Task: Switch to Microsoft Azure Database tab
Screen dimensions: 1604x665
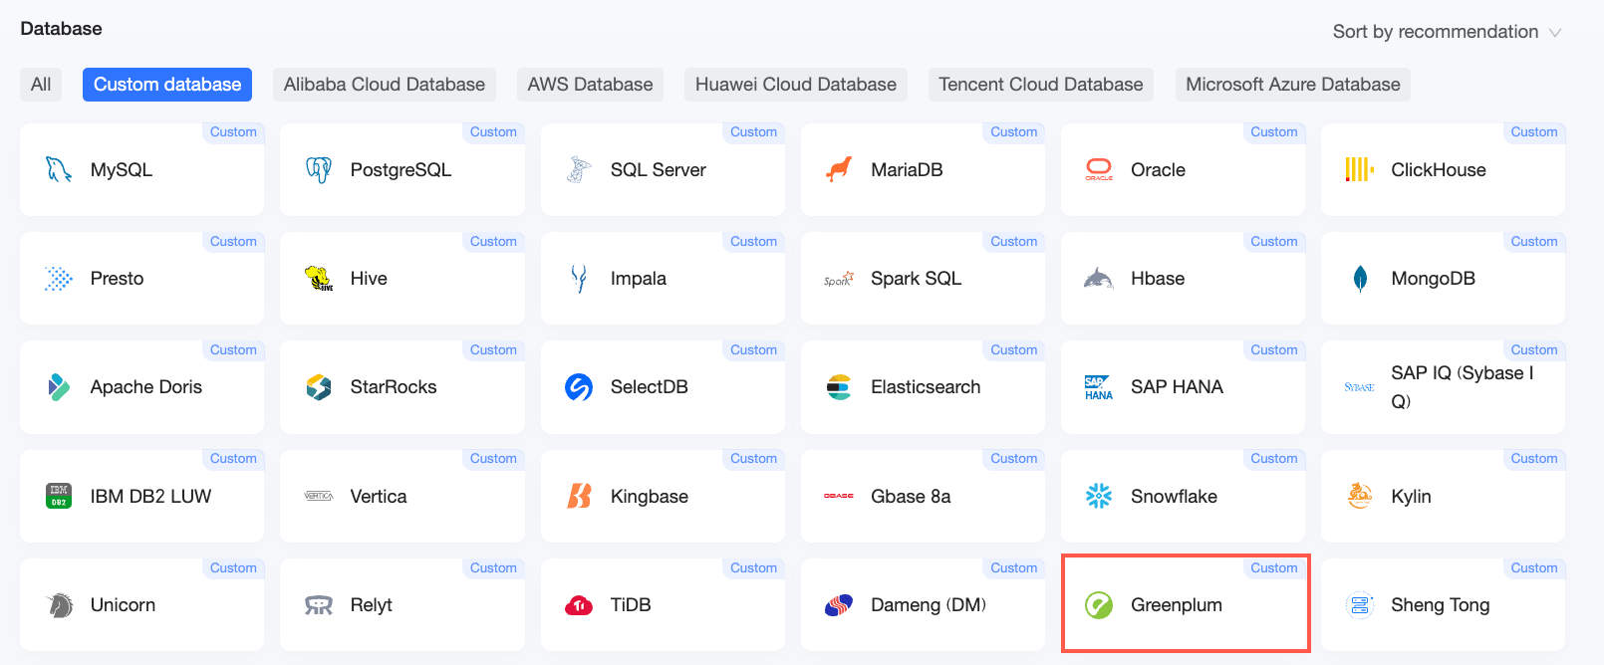Action: (x=1293, y=85)
